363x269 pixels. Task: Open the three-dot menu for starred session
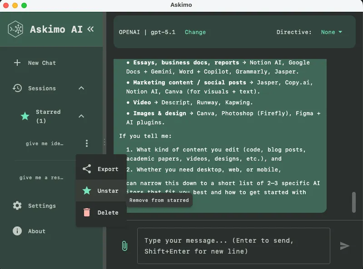[x=87, y=143]
